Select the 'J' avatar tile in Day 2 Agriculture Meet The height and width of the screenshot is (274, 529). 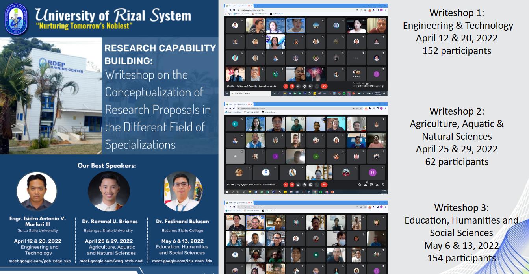click(x=275, y=156)
